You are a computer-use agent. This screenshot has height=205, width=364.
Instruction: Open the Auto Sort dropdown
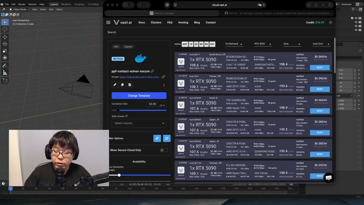pos(321,44)
